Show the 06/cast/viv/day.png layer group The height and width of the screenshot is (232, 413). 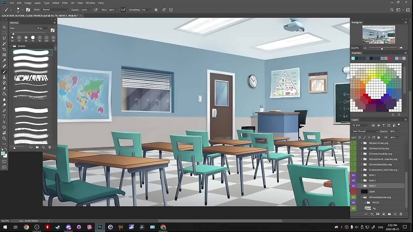click(x=353, y=143)
